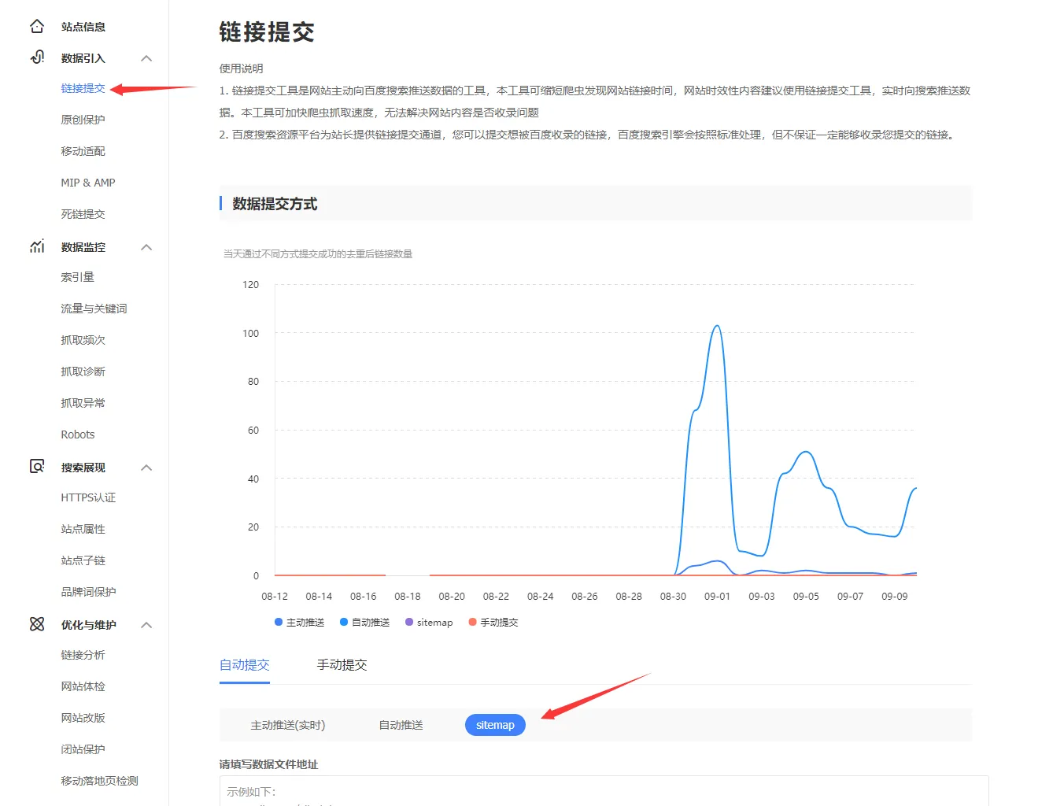Toggle 自动推送 series in chart legend
Screen dimensions: 1064x806
click(364, 623)
